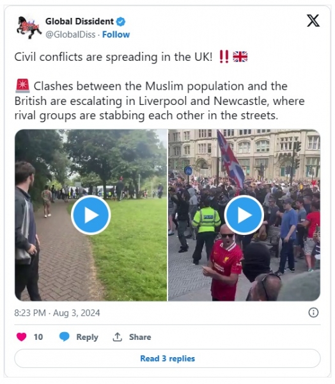Click the Global Dissident display name

(79, 22)
